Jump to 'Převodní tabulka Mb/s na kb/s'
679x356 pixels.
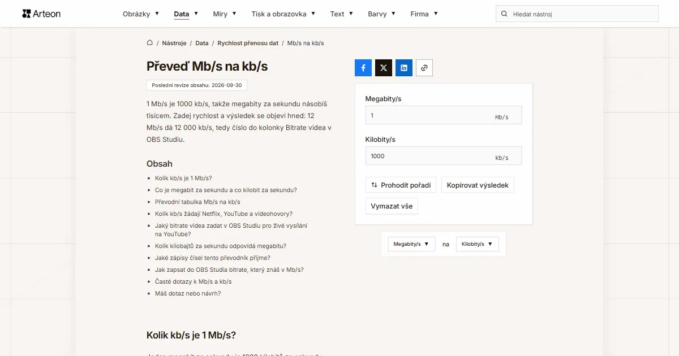coord(197,202)
